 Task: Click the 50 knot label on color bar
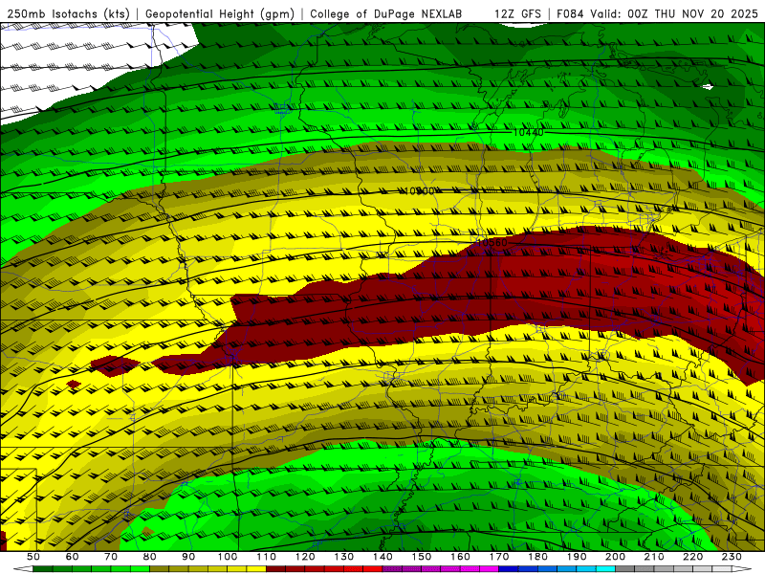coord(33,557)
